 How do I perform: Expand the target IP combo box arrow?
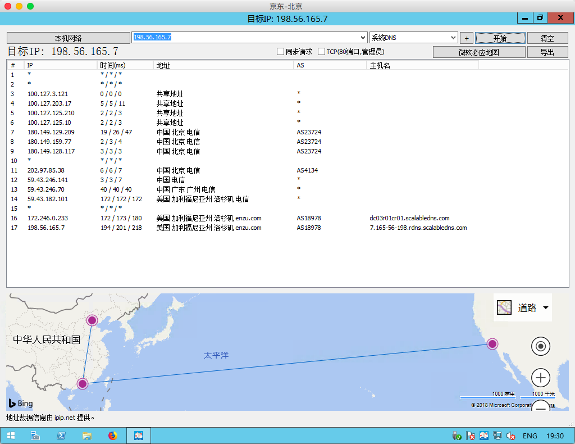363,38
